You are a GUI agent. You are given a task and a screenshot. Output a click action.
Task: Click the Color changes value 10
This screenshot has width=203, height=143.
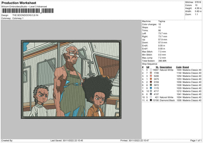[159, 24]
